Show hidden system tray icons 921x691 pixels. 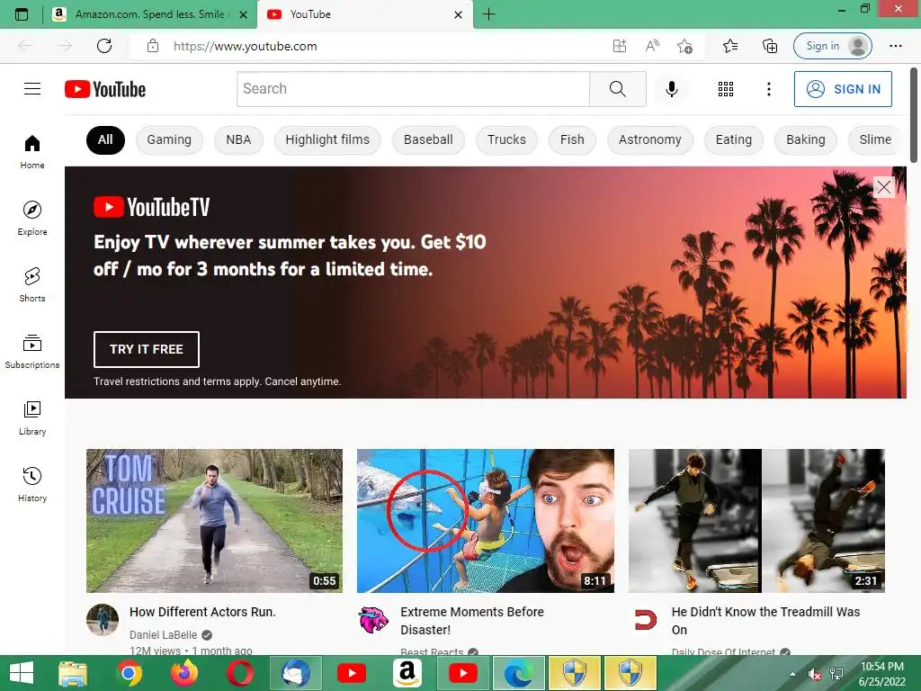793,674
